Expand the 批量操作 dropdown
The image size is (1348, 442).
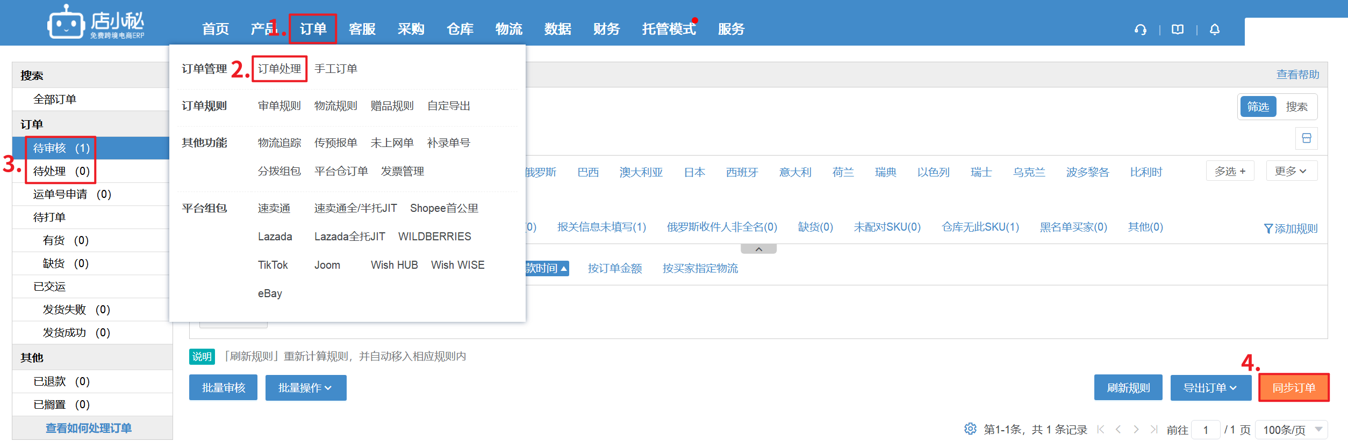pyautogui.click(x=305, y=388)
